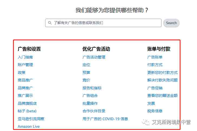The image size is (197, 131).
Task: Click the 广告和设置 section heading
Action: pyautogui.click(x=29, y=49)
